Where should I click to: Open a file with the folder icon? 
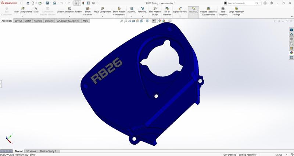(x=40, y=3)
